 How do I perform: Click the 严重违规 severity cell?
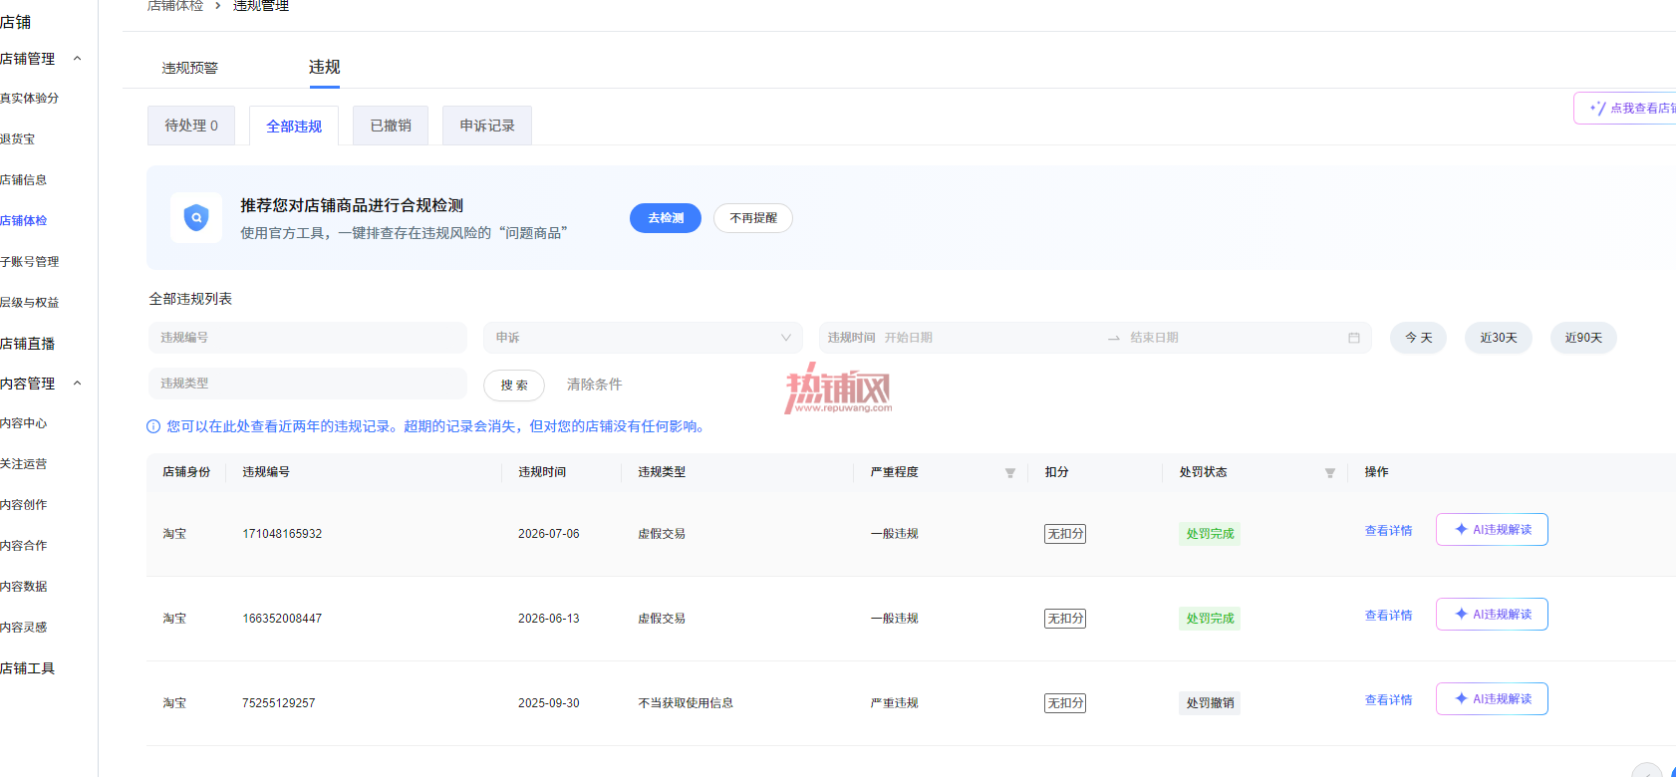click(894, 703)
